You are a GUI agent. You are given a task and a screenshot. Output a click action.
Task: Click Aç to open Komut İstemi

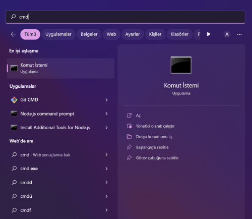[x=138, y=116]
